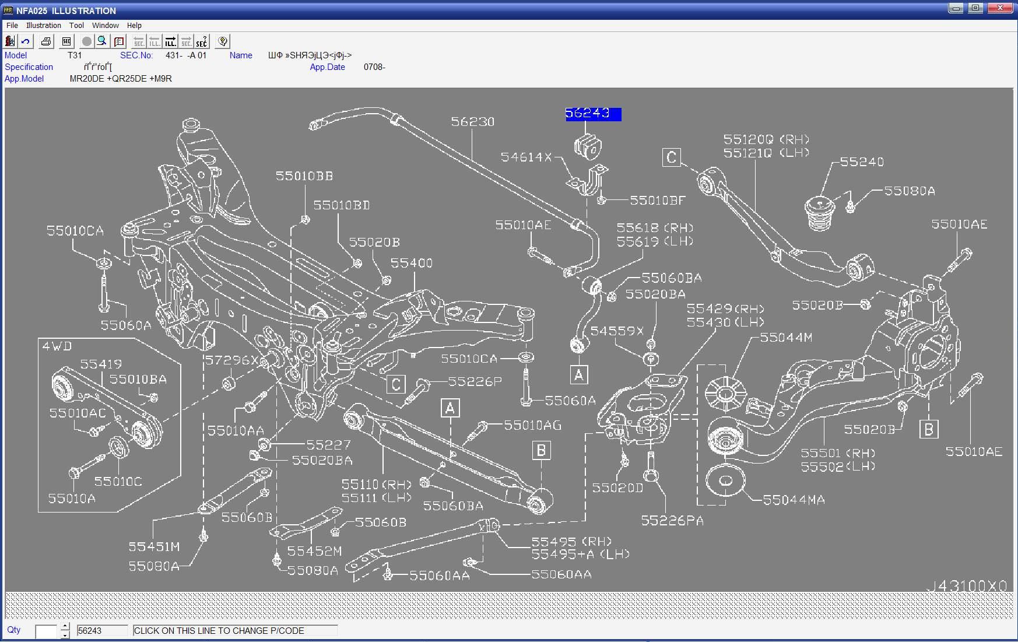Viewport: 1018px width, 642px height.
Task: Open the Window menu
Action: pyautogui.click(x=105, y=26)
